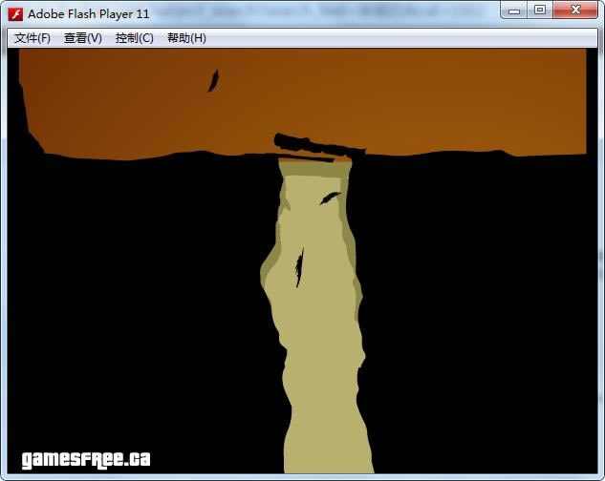The width and height of the screenshot is (605, 481).
Task: Click the black cave wall left of shaft
Action: coord(143,286)
